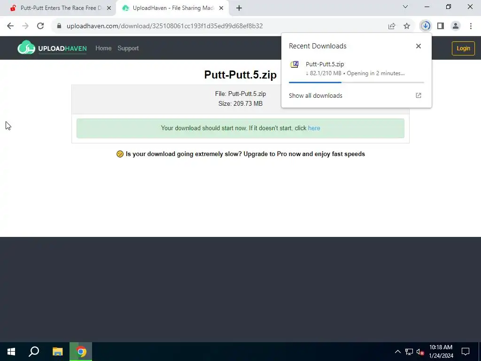The image size is (481, 361).
Task: Open downloads page via external-link icon
Action: click(419, 95)
